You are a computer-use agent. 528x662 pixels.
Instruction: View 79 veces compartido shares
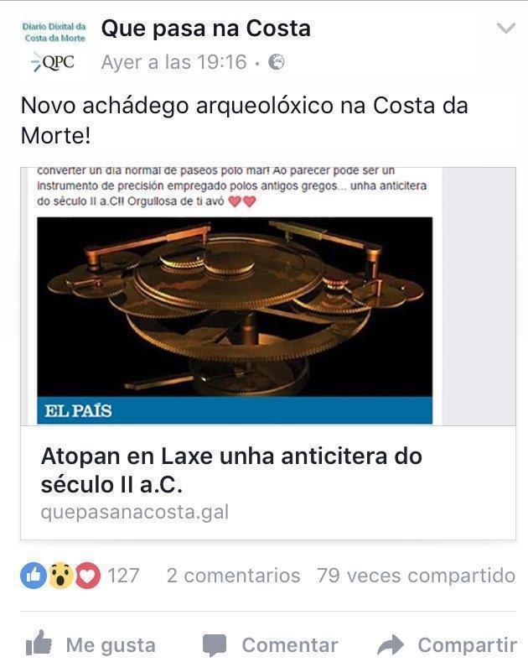(416, 576)
